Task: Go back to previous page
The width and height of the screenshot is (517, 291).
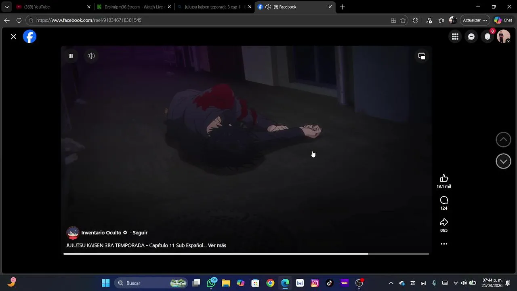Action: (6, 20)
